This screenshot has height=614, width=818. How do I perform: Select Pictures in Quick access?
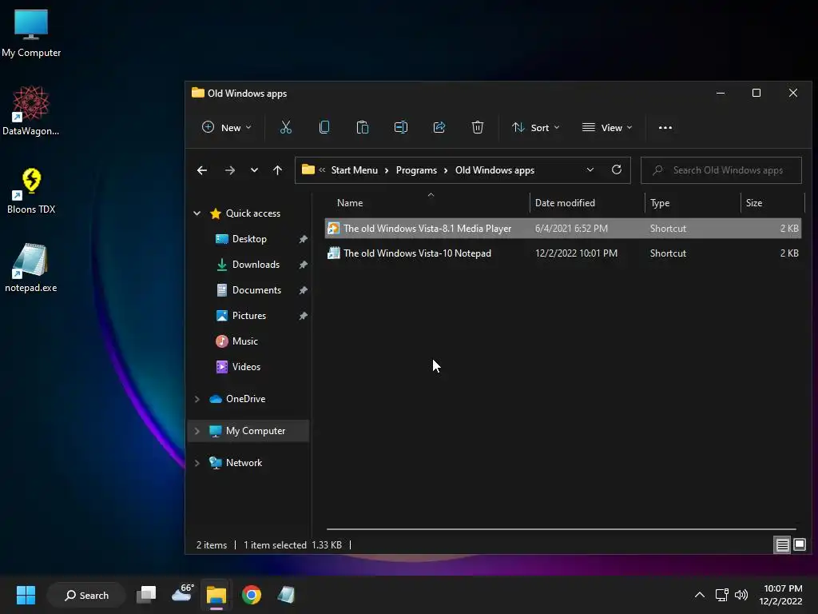[x=249, y=316]
